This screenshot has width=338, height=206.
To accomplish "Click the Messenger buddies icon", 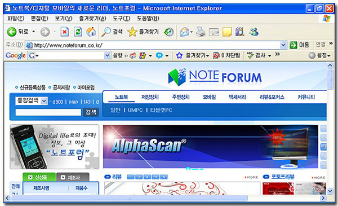I will click(254, 32).
